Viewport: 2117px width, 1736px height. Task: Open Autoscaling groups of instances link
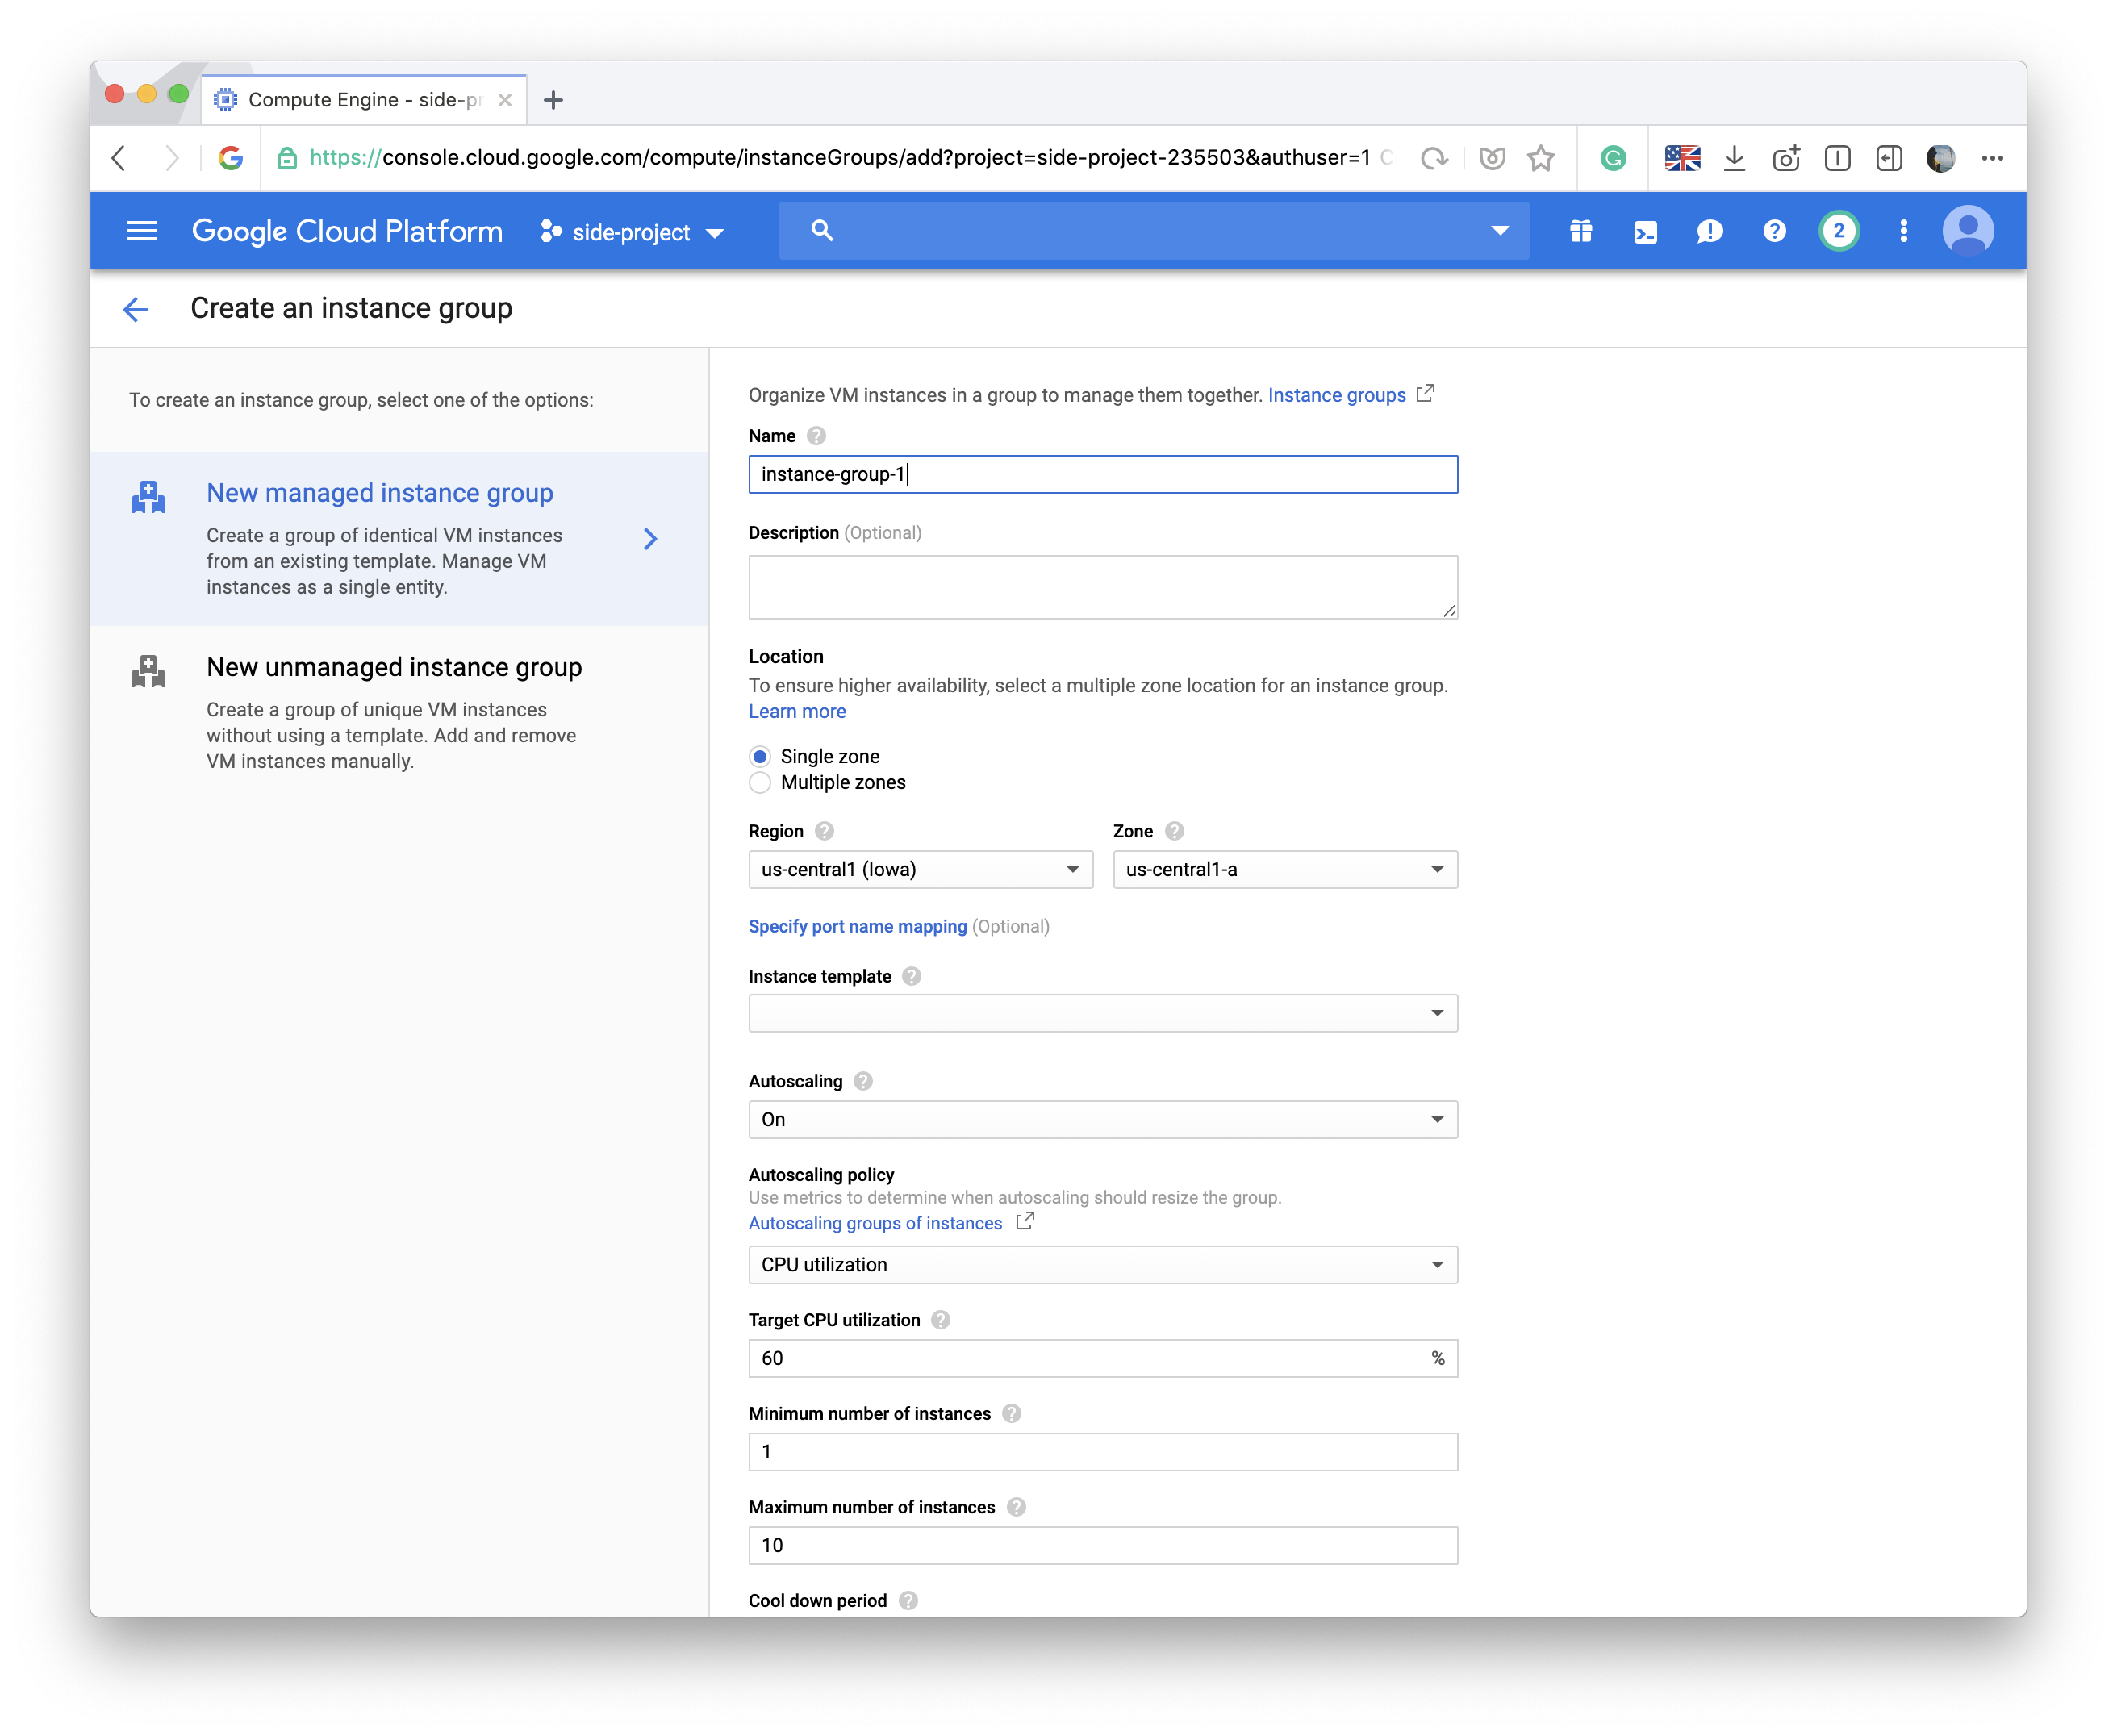click(x=875, y=1224)
